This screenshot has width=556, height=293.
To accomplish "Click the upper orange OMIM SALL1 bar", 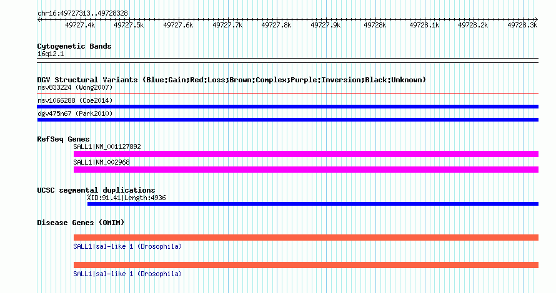I will [306, 238].
